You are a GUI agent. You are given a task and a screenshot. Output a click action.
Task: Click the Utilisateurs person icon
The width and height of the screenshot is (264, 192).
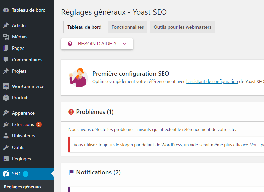click(6, 136)
